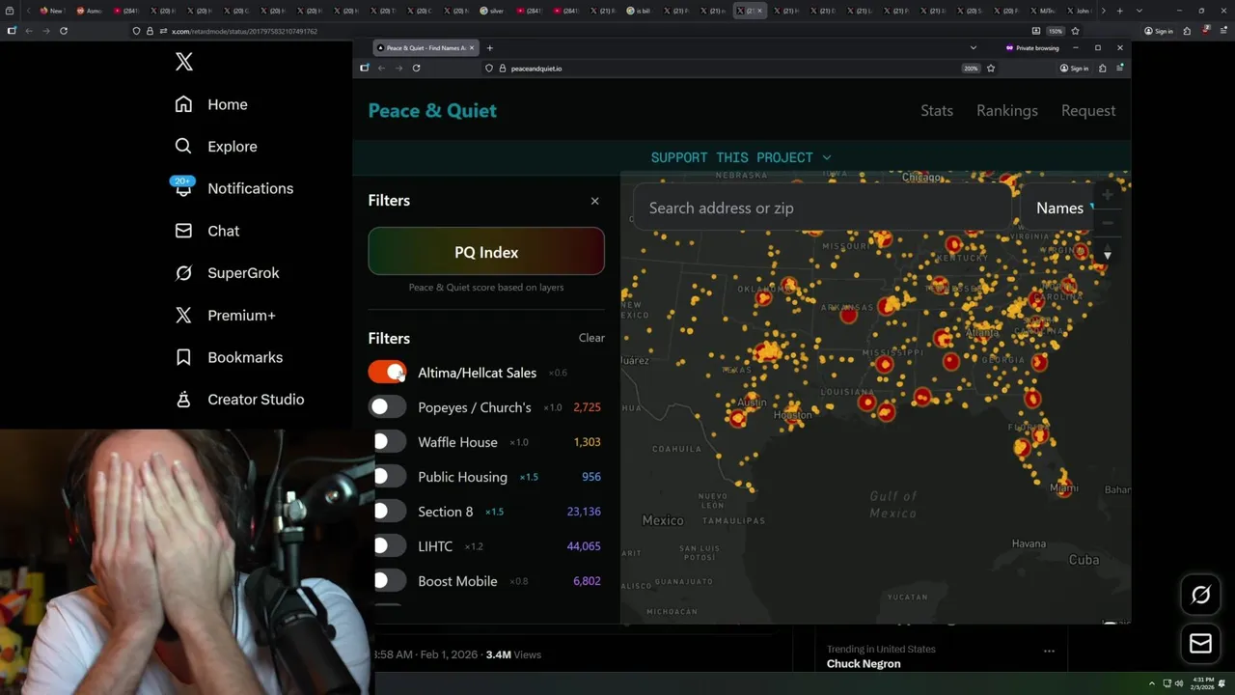Click the Home house icon
Viewport: 1235px width, 695px height.
click(183, 104)
